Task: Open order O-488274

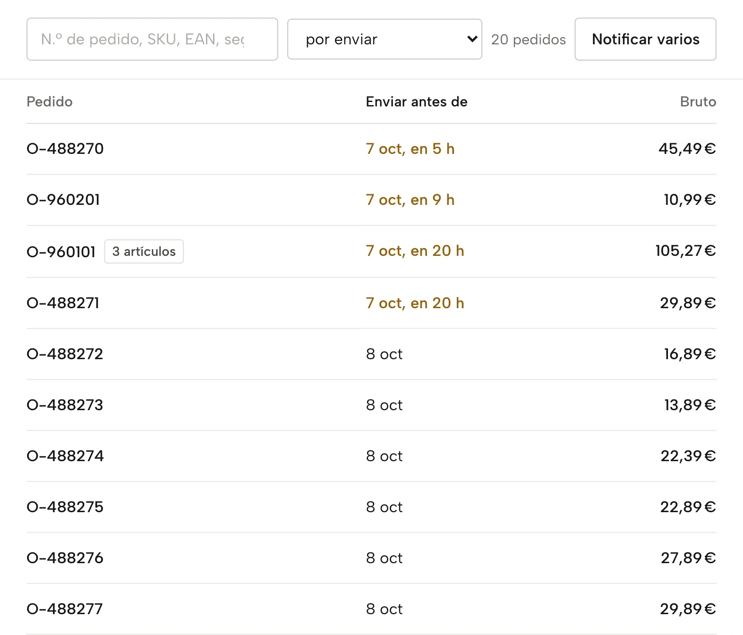Action: (x=65, y=456)
